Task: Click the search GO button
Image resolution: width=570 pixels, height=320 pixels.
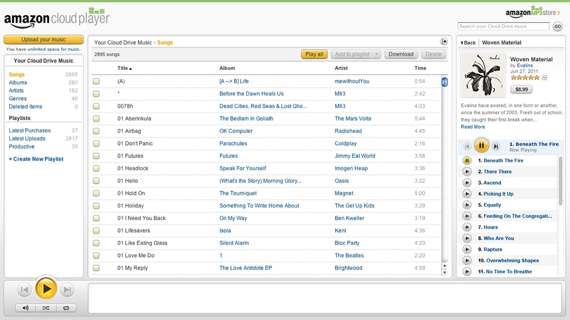Action: pyautogui.click(x=557, y=27)
